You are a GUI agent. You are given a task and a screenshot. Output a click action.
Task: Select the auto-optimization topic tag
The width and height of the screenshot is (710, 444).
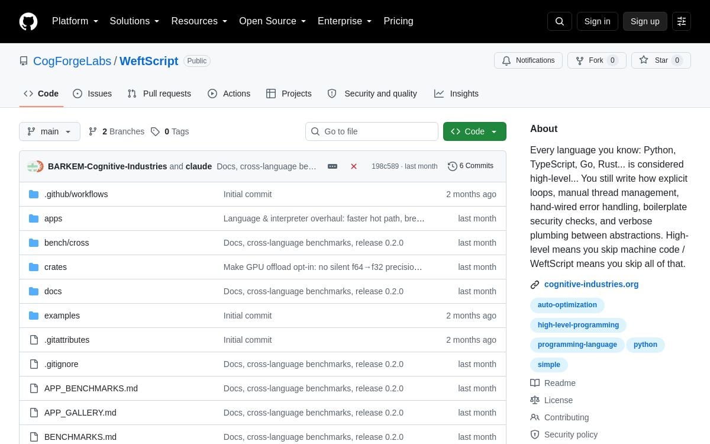[567, 305]
